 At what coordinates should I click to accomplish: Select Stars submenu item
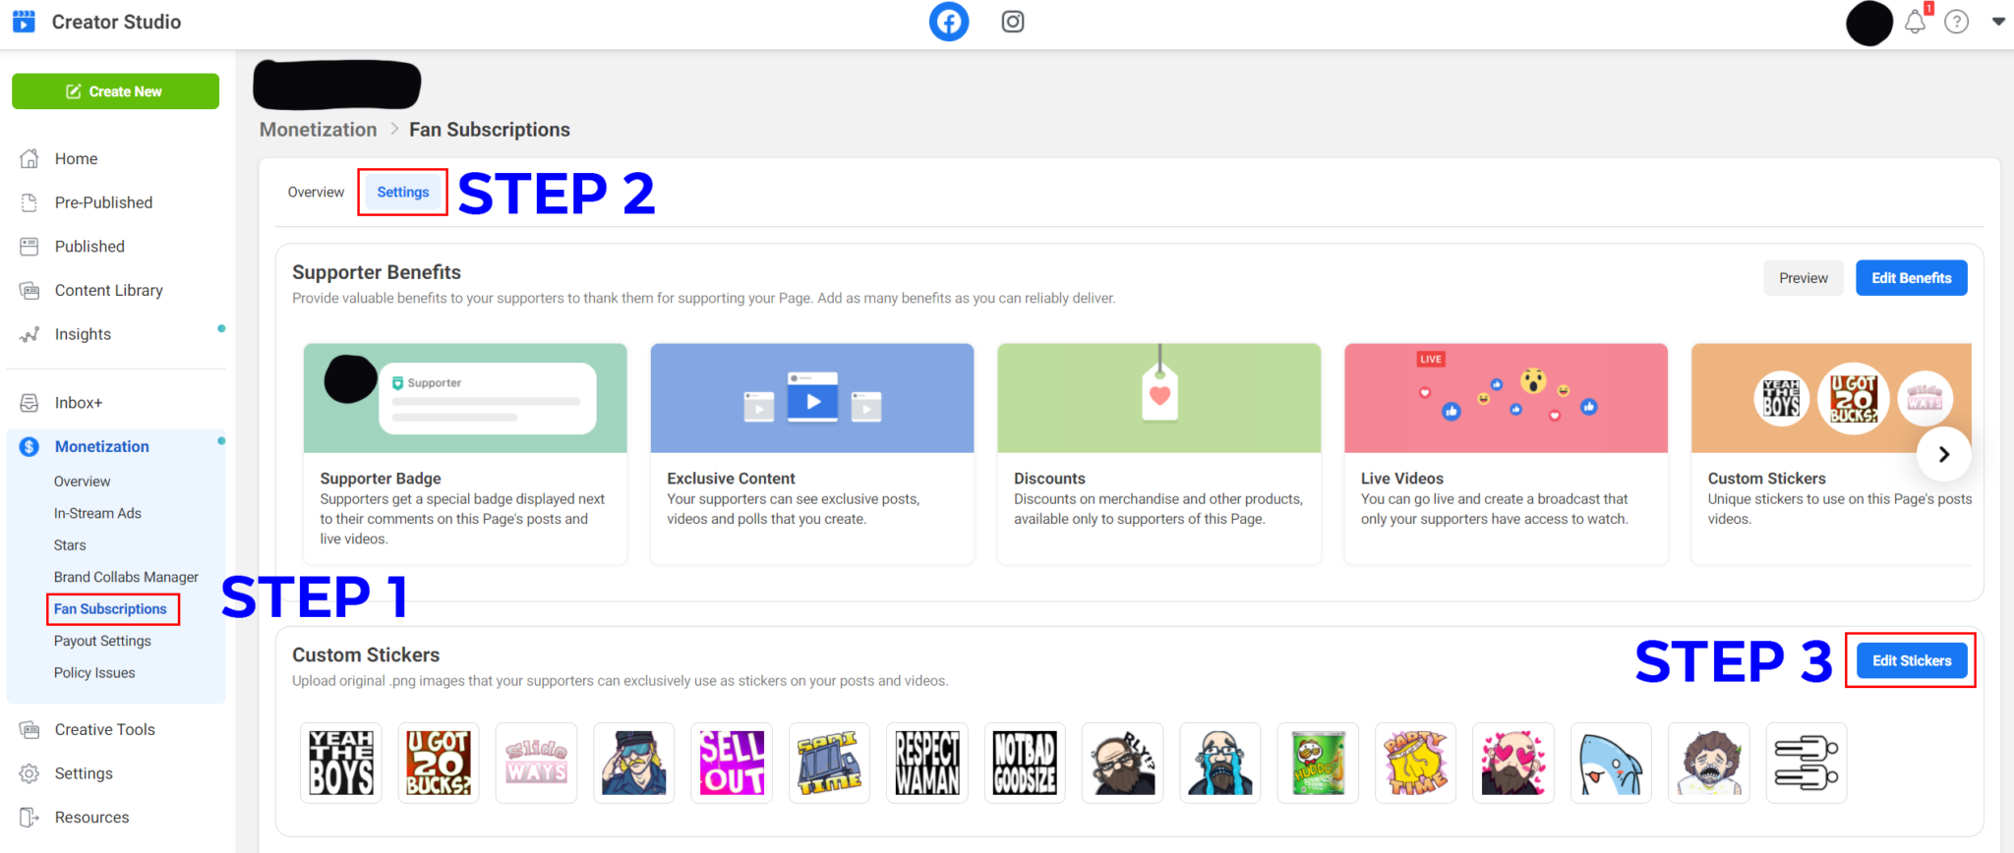(70, 545)
